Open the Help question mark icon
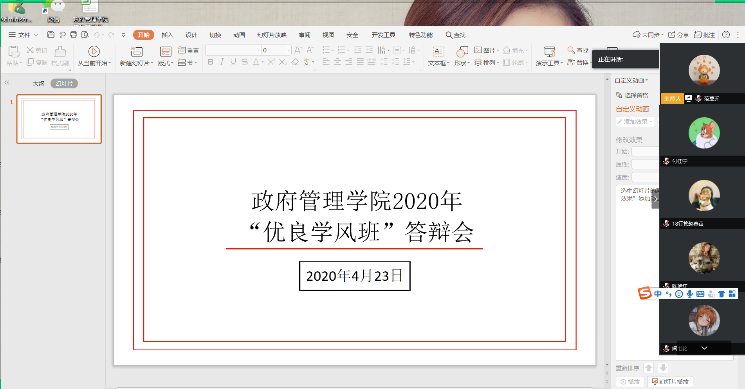The image size is (745, 389). tap(726, 35)
